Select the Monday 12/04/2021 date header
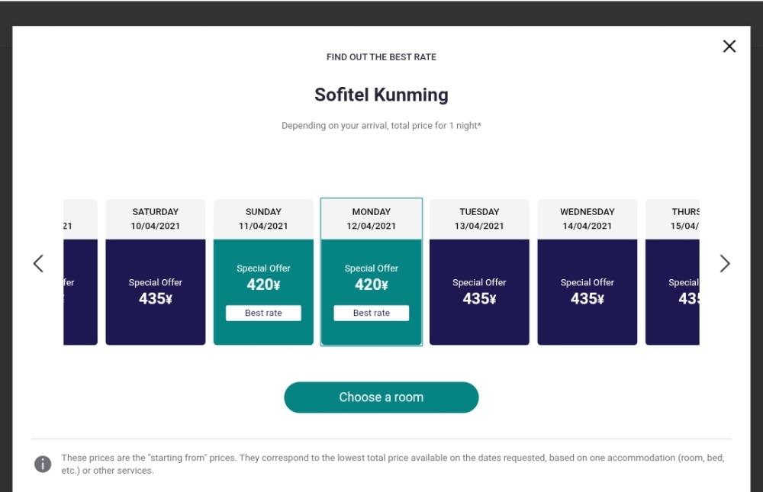 (372, 219)
